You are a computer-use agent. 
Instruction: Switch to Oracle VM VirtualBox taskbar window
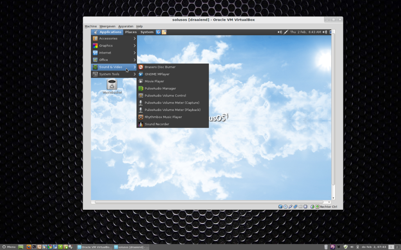[95, 247]
